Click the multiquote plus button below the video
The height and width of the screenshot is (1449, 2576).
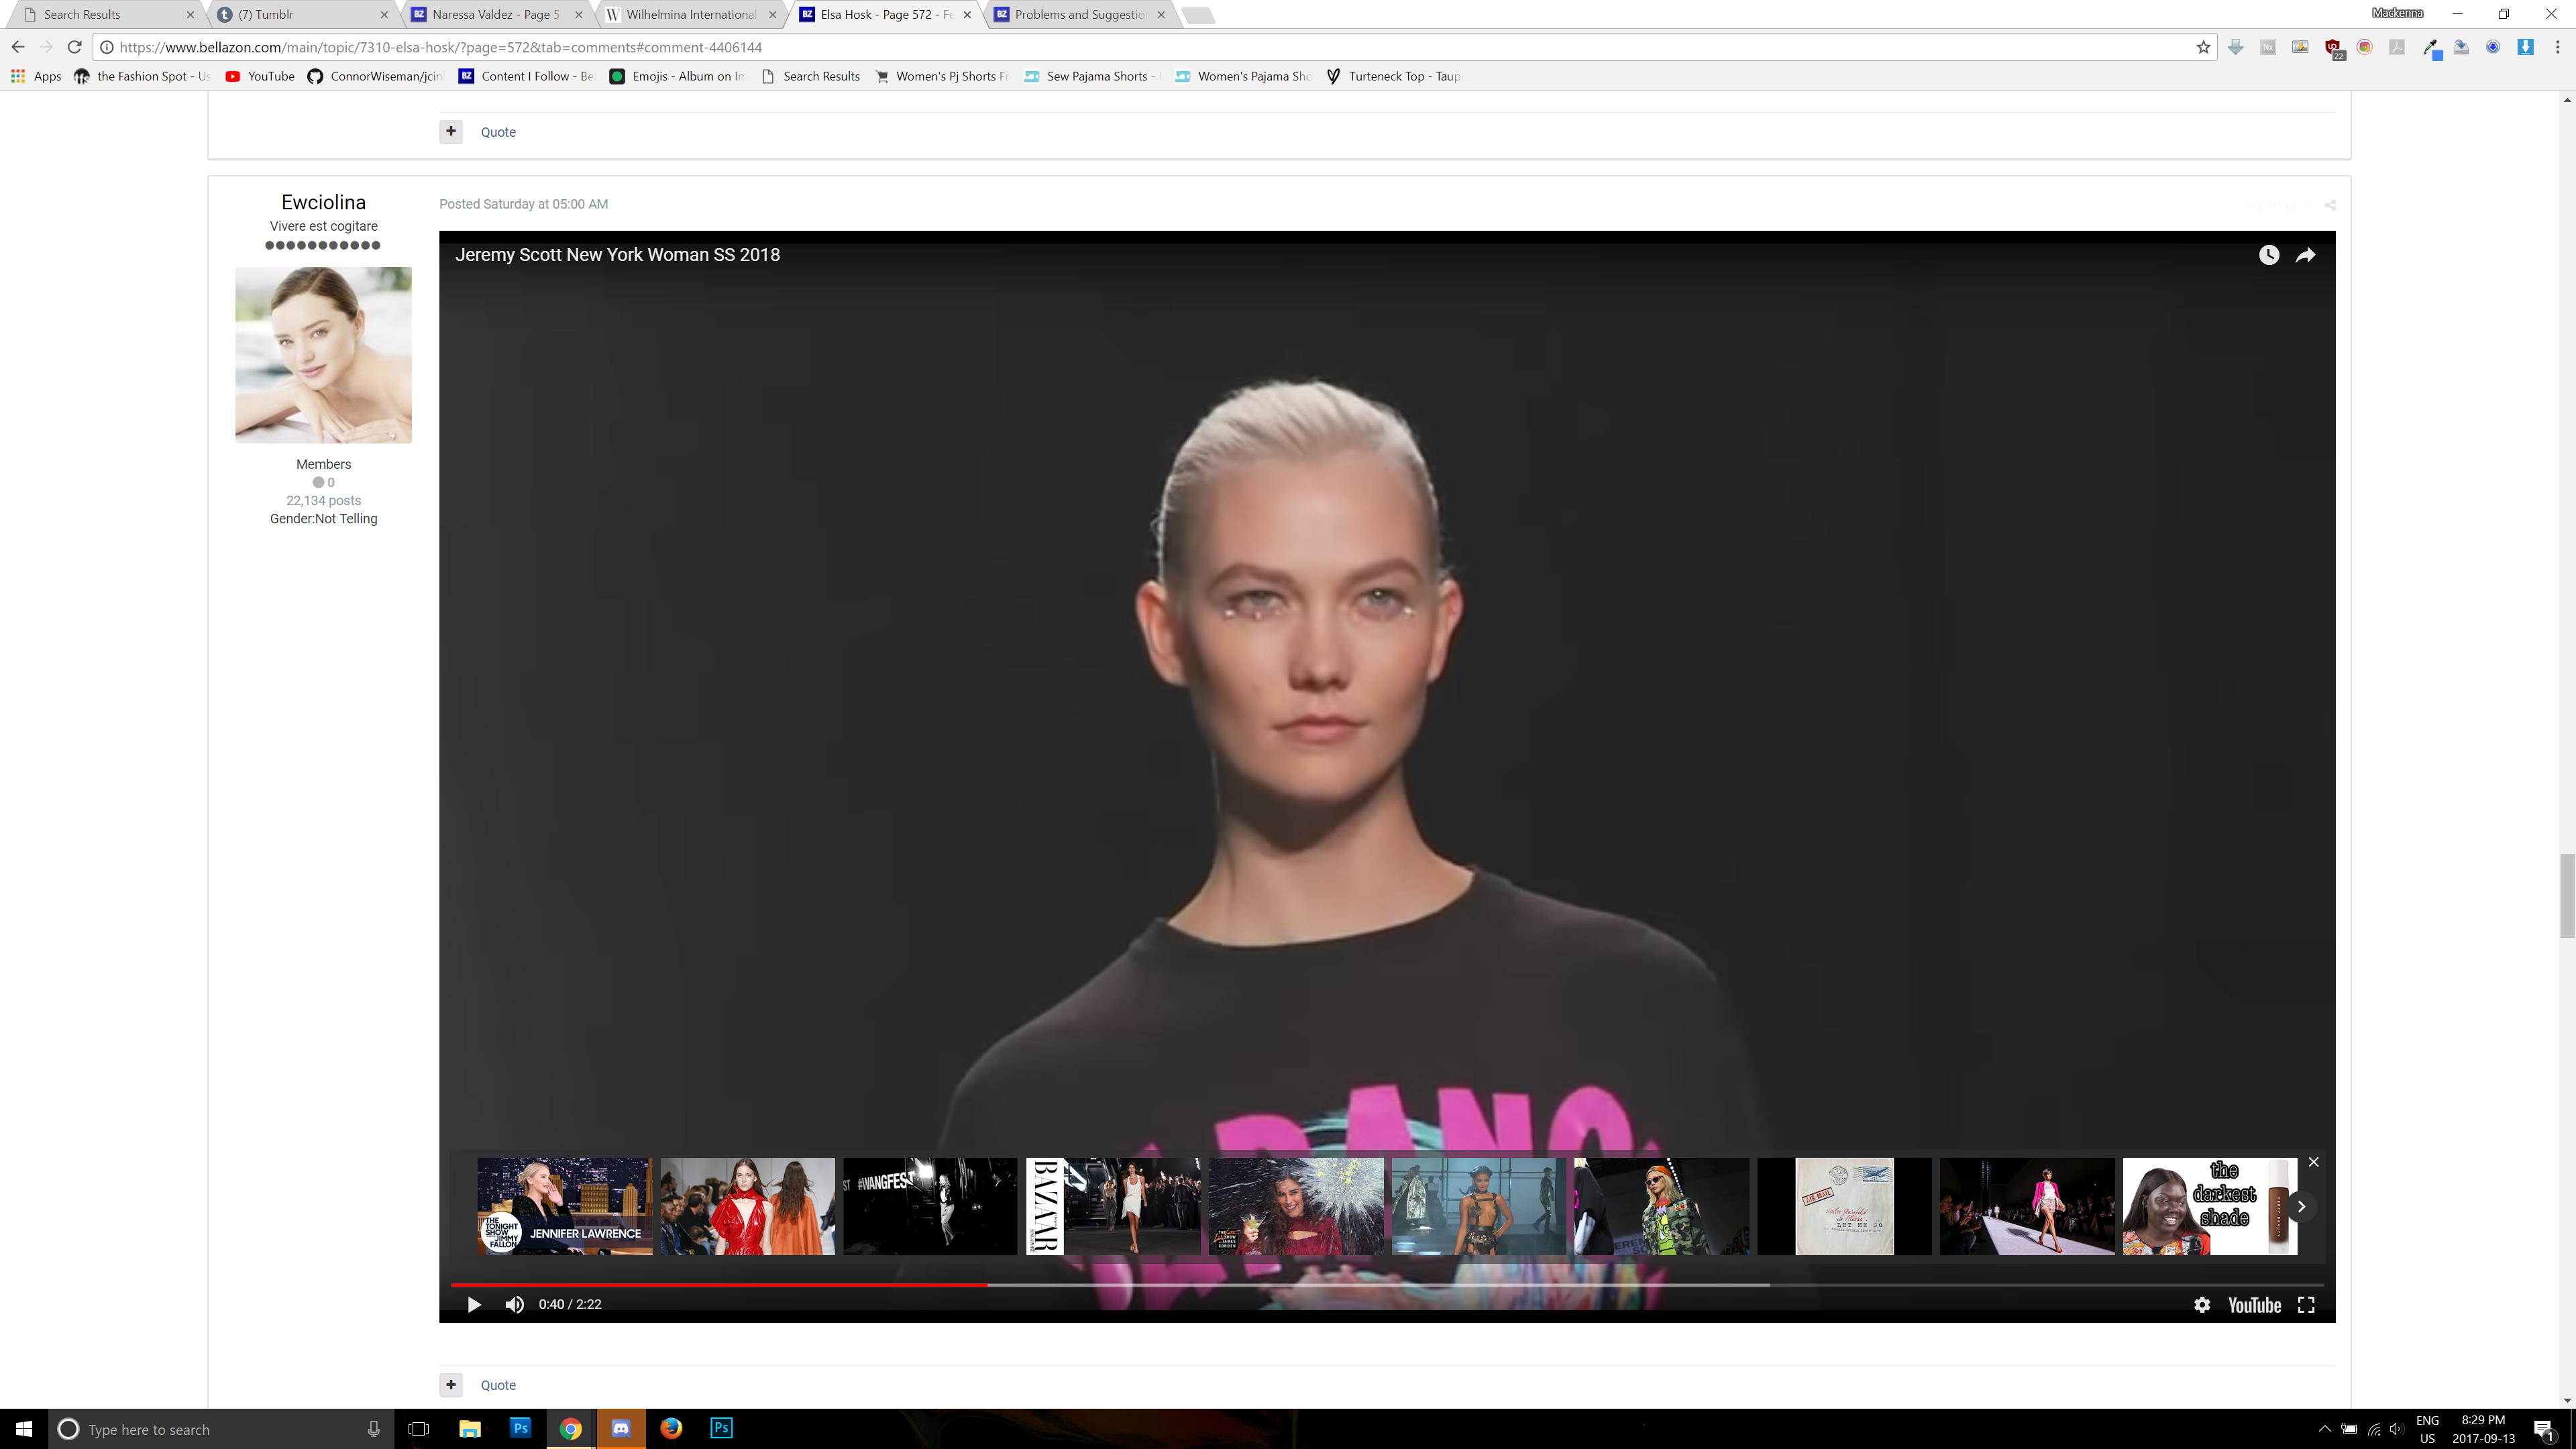tap(451, 1384)
